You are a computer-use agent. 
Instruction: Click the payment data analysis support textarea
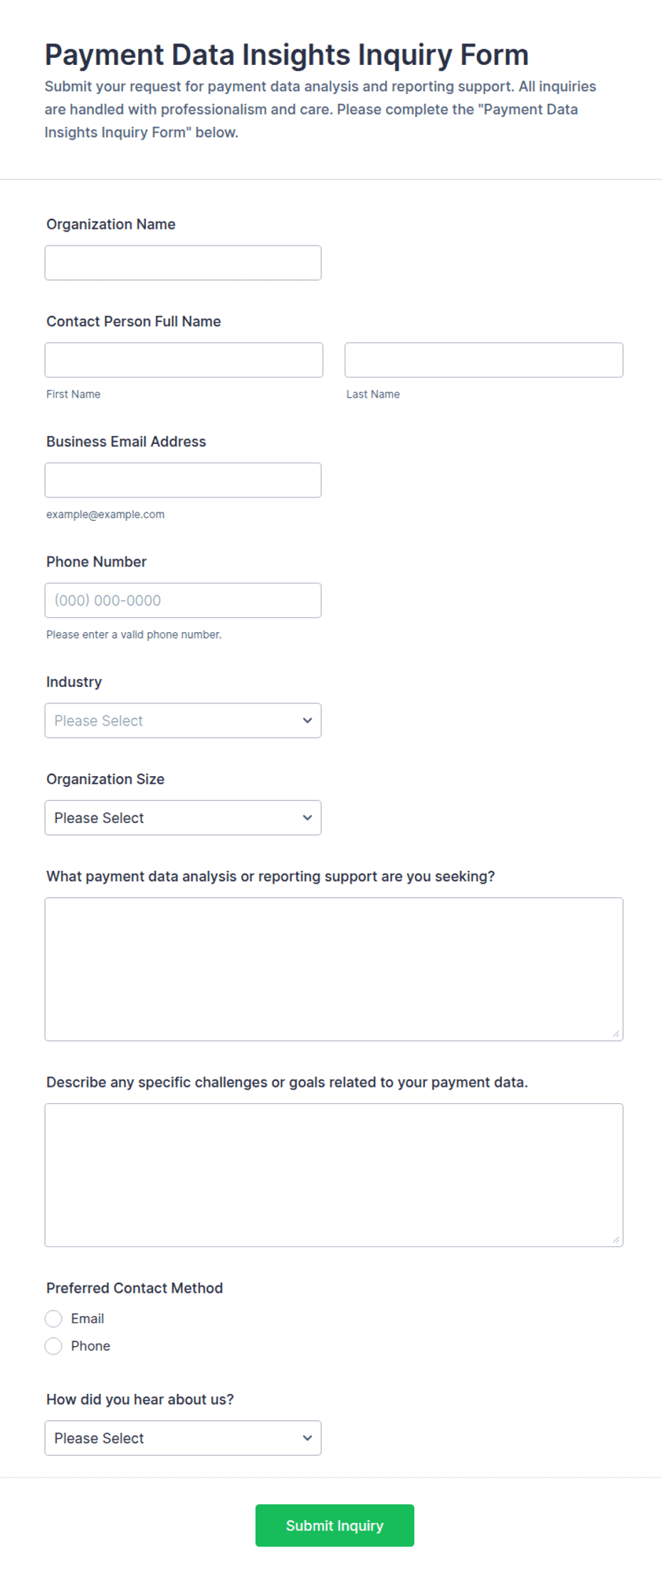tap(334, 969)
